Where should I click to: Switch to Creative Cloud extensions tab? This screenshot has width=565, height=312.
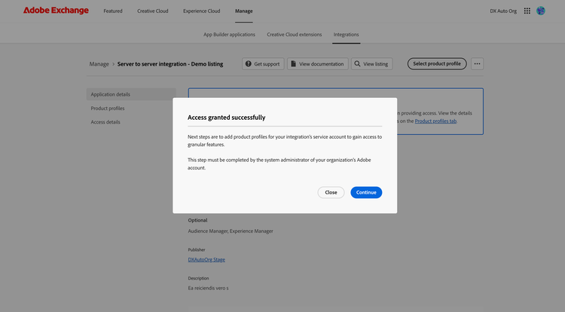pos(295,35)
